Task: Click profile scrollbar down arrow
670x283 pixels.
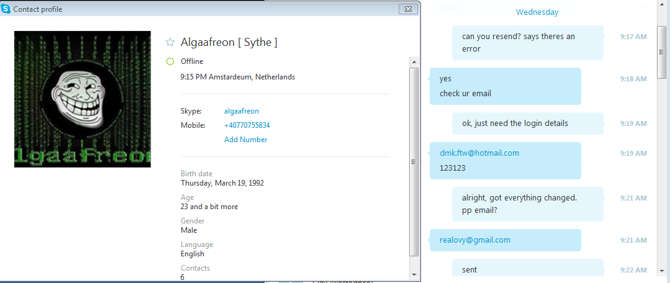Action: pos(414,274)
